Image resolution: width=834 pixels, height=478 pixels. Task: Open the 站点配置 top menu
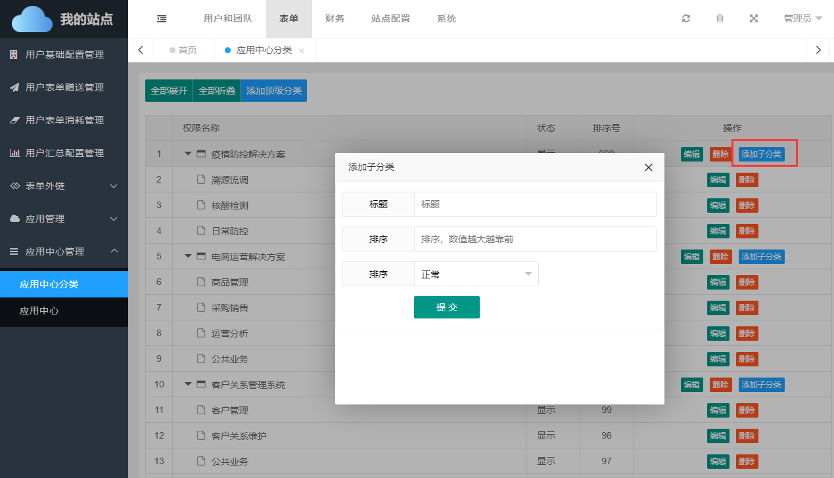(390, 19)
